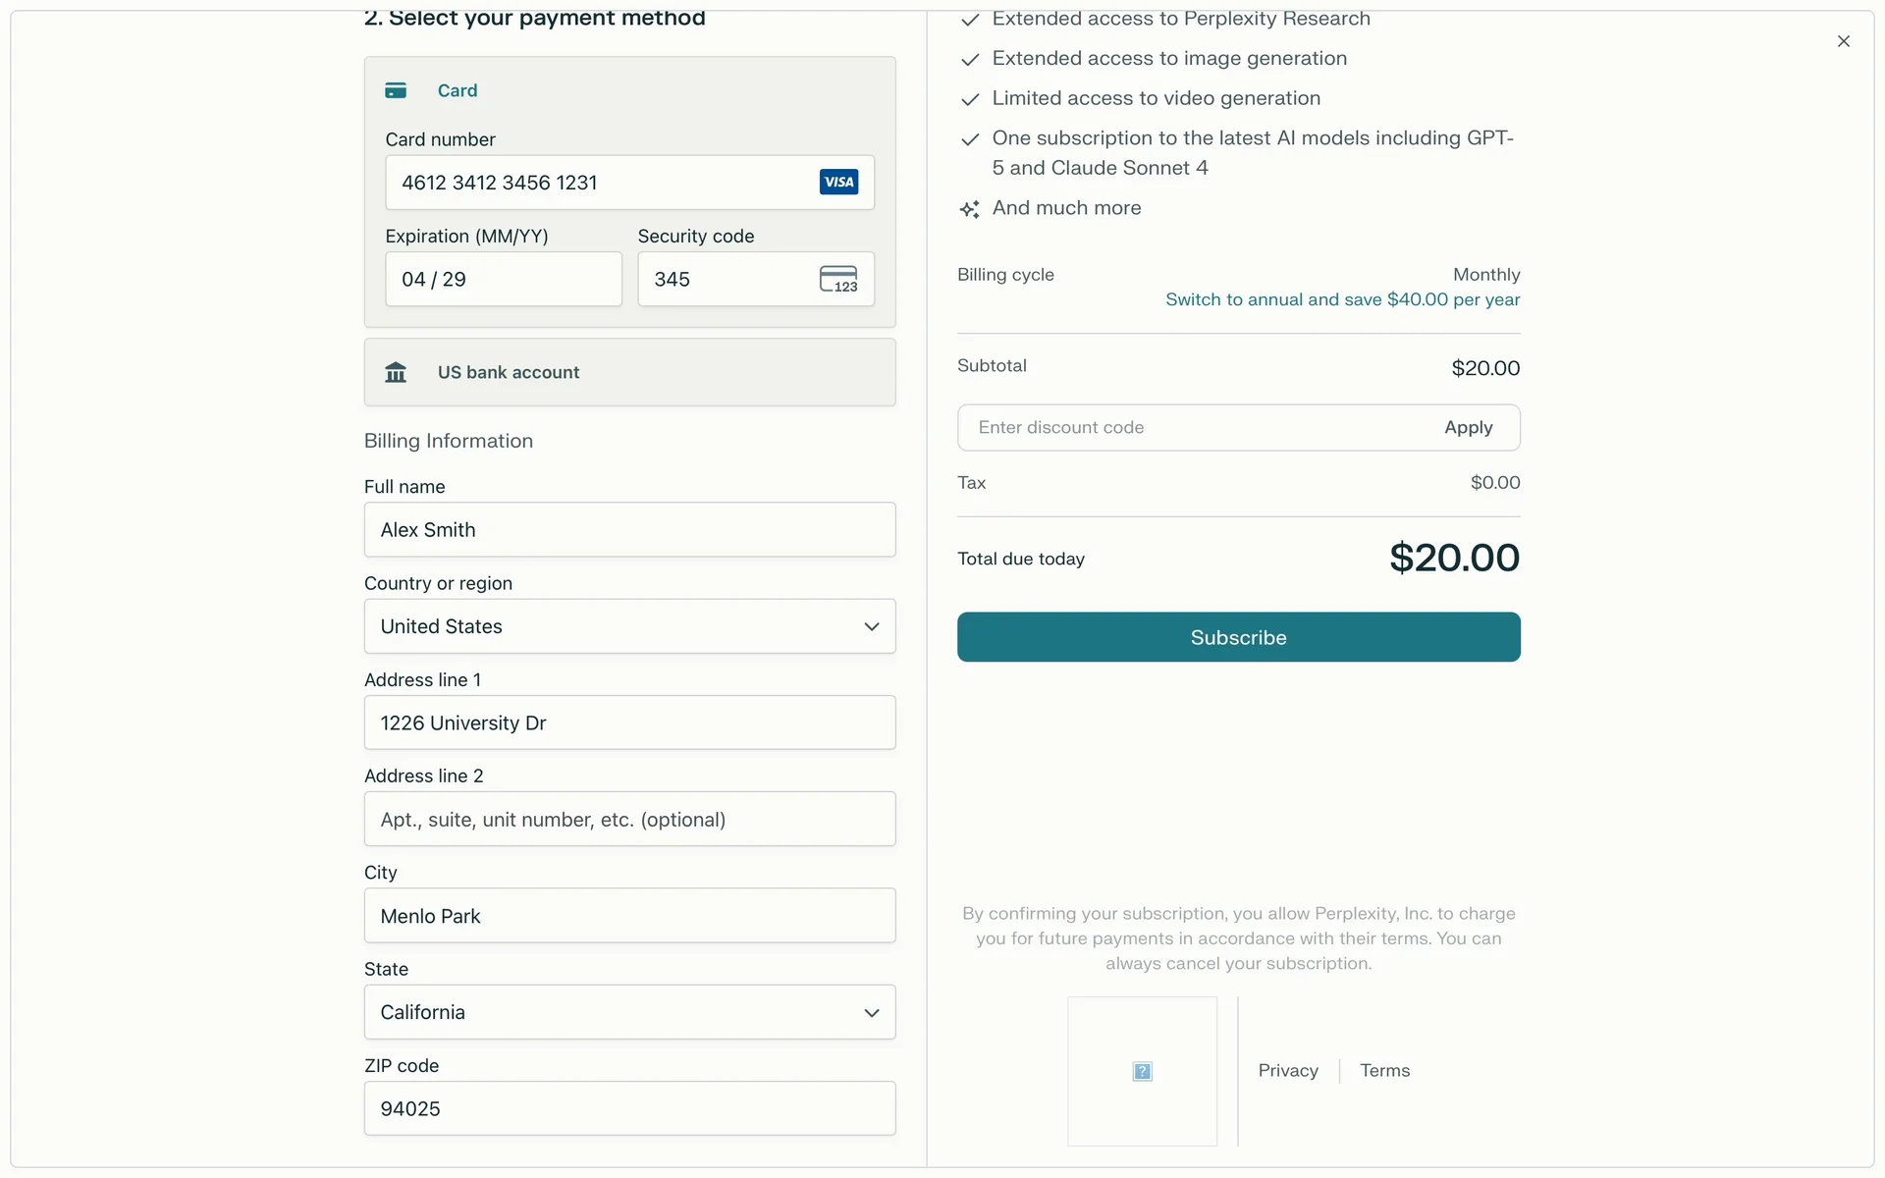Click the broken image placeholder icon
The width and height of the screenshot is (1885, 1178).
coord(1142,1071)
